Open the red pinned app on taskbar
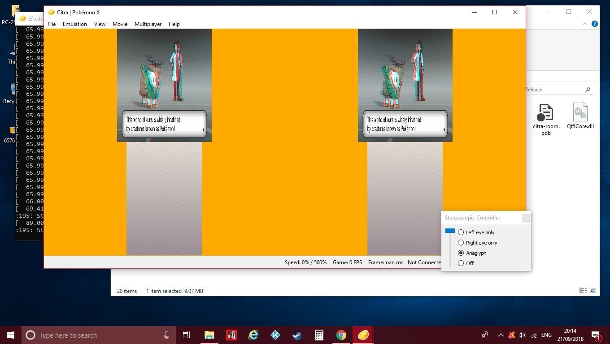 click(x=231, y=335)
